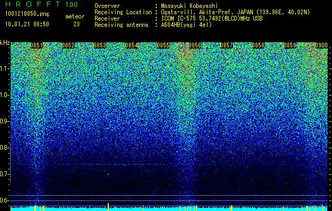This screenshot has height=211, width=332.
Task: Click the red meteor echo dot near 0.7 kHz
Action: point(108,175)
